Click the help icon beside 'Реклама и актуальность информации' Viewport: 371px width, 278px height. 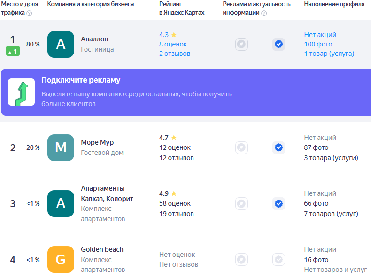pos(264,13)
